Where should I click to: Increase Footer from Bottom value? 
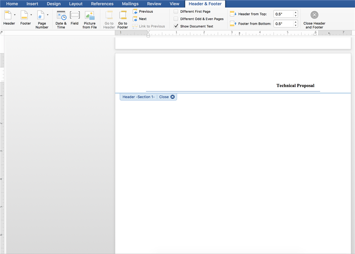click(x=295, y=22)
